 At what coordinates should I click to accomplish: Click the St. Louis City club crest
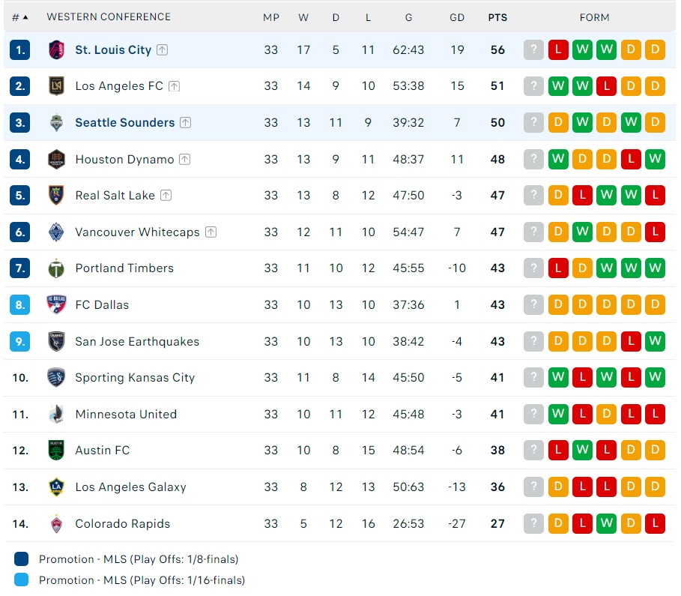pyautogui.click(x=58, y=49)
